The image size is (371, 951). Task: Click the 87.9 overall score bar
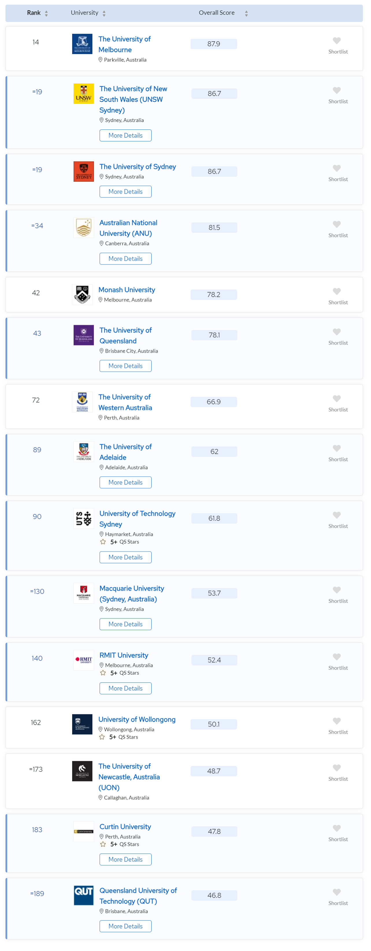click(214, 44)
